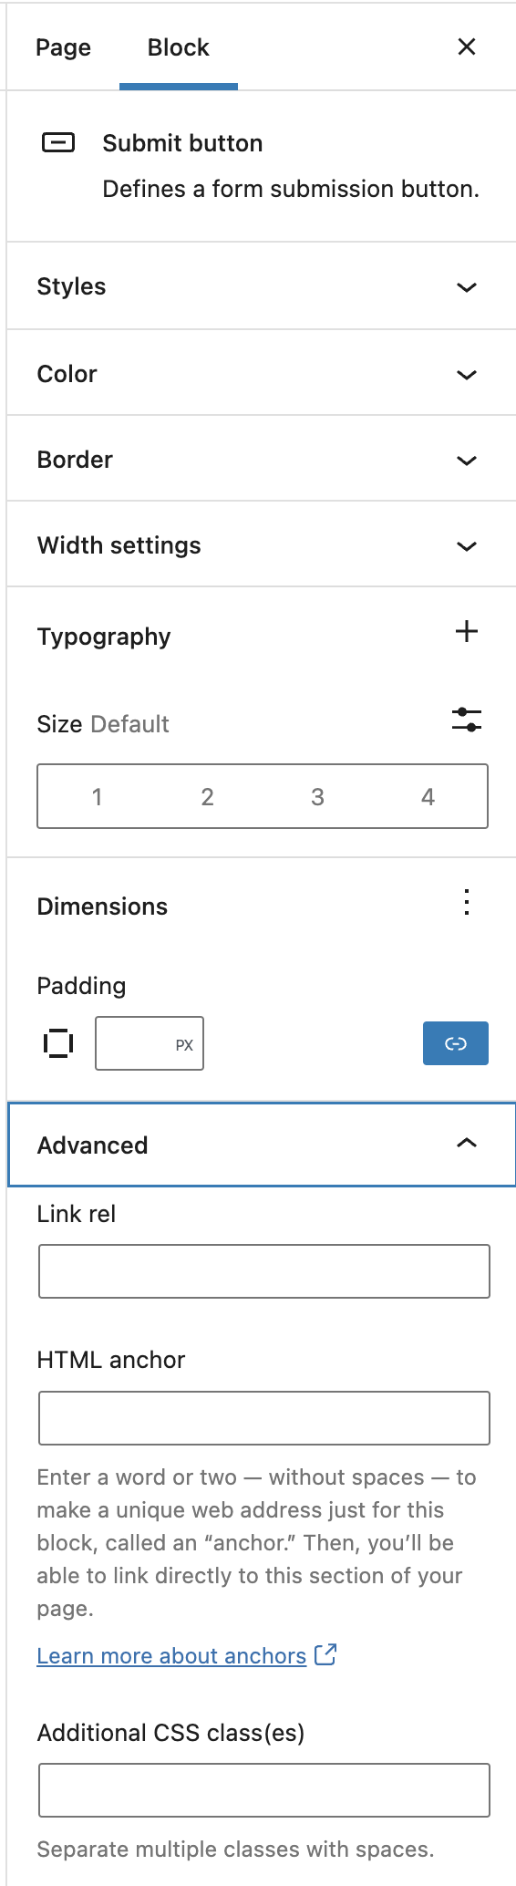Expand Width settings panel
516x1886 pixels.
[262, 545]
